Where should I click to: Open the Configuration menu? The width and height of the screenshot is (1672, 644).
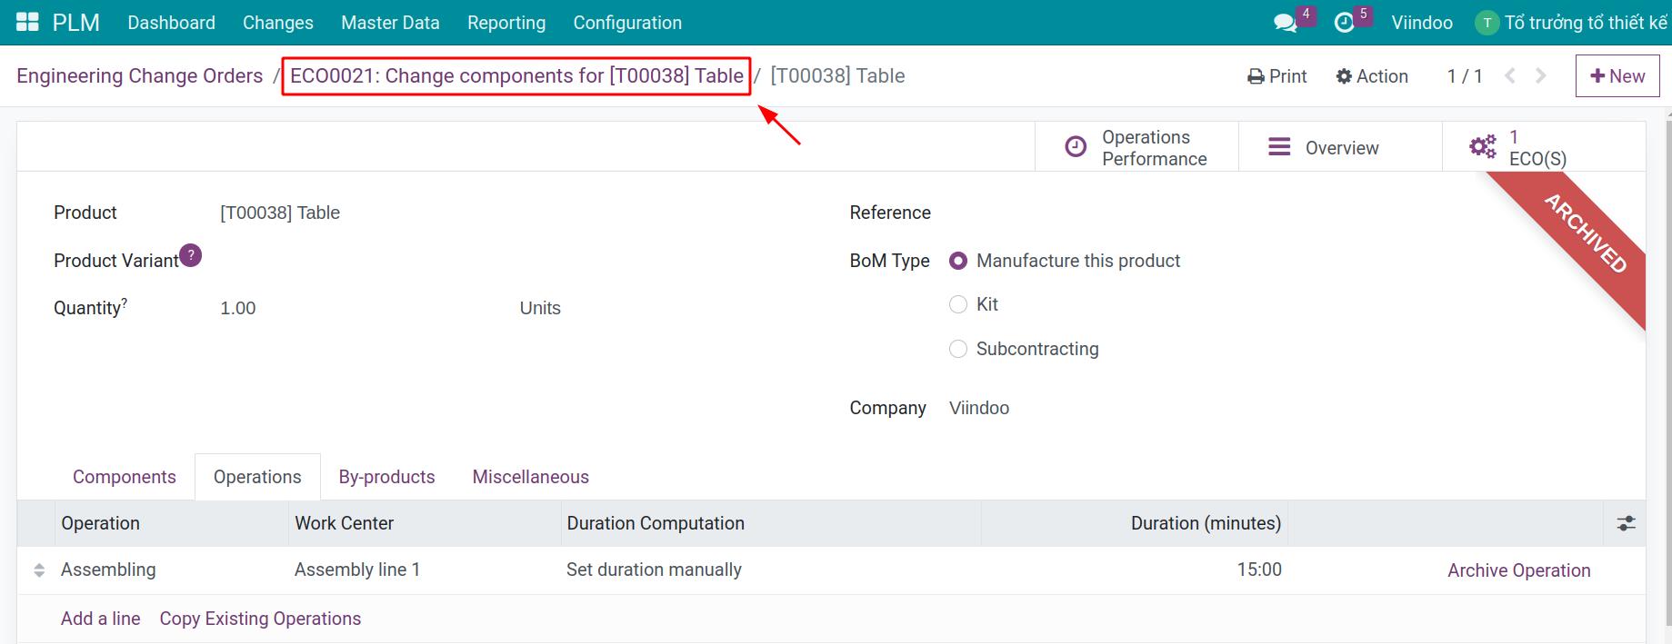click(627, 23)
